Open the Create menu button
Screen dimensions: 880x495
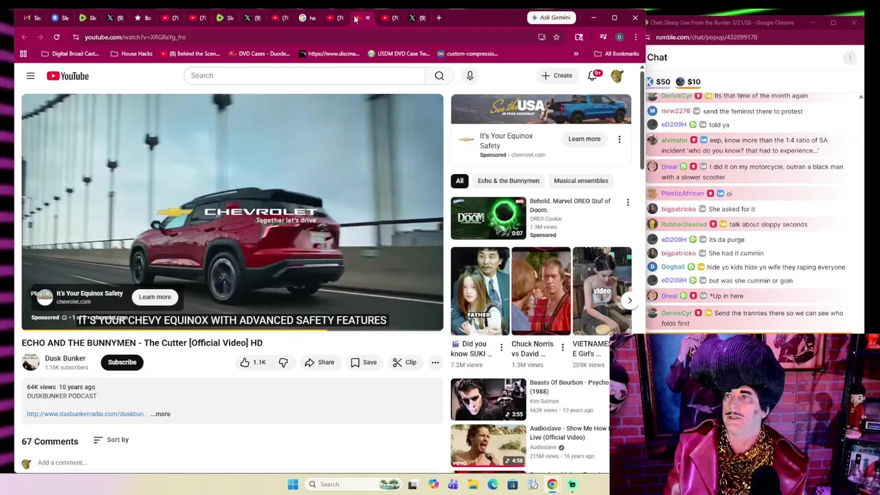(556, 76)
